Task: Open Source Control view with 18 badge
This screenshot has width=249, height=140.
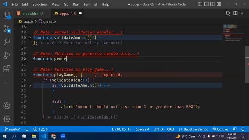Action: click(7, 29)
